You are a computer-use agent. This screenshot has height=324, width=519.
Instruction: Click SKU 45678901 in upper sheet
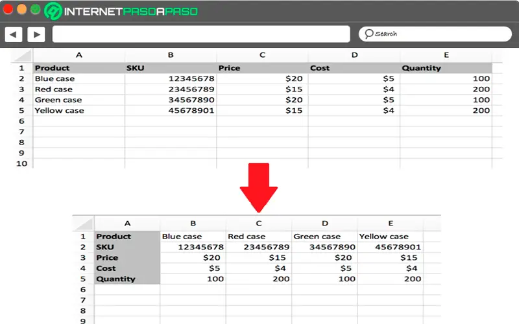point(171,110)
